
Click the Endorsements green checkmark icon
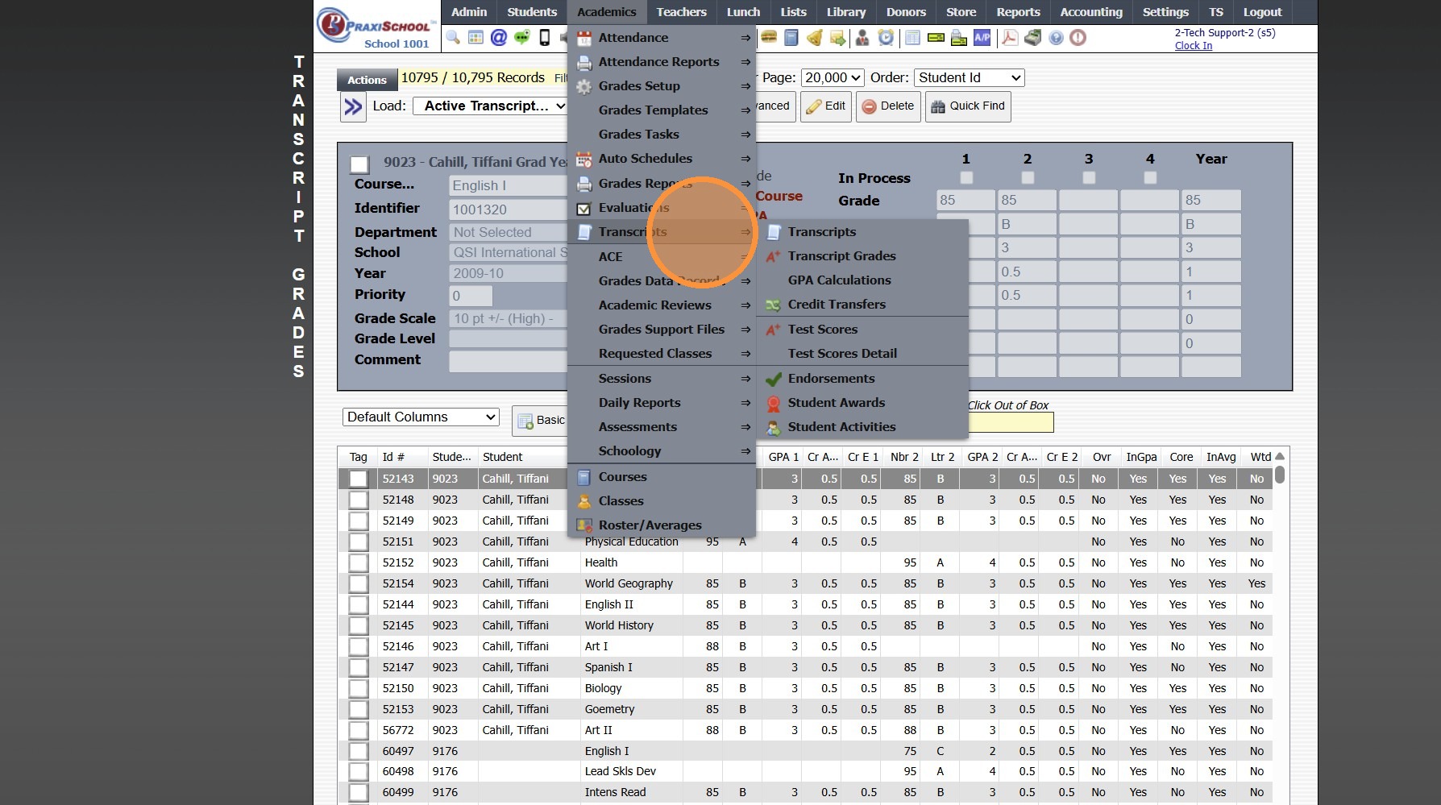coord(774,379)
